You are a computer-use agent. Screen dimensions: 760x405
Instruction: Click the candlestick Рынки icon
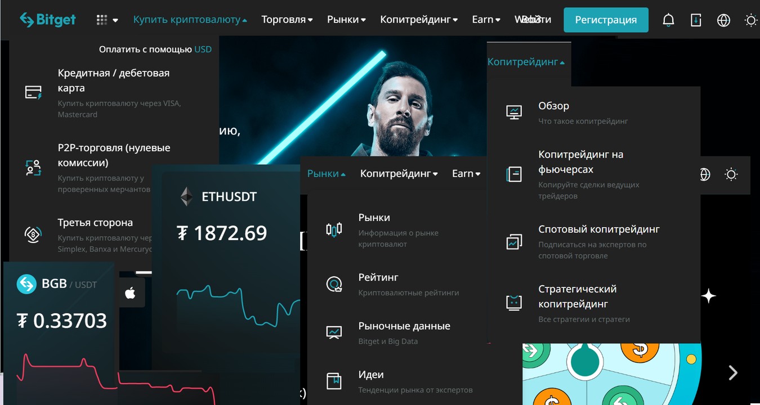334,229
